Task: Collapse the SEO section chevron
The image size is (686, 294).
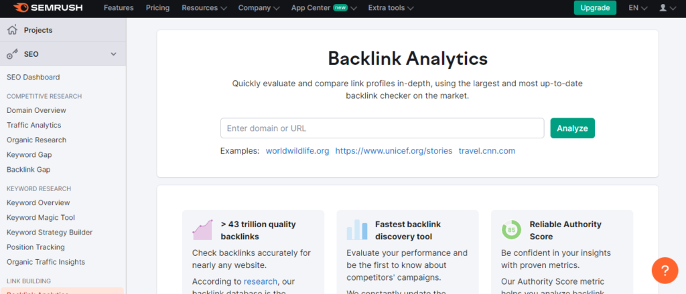Action: (x=113, y=54)
